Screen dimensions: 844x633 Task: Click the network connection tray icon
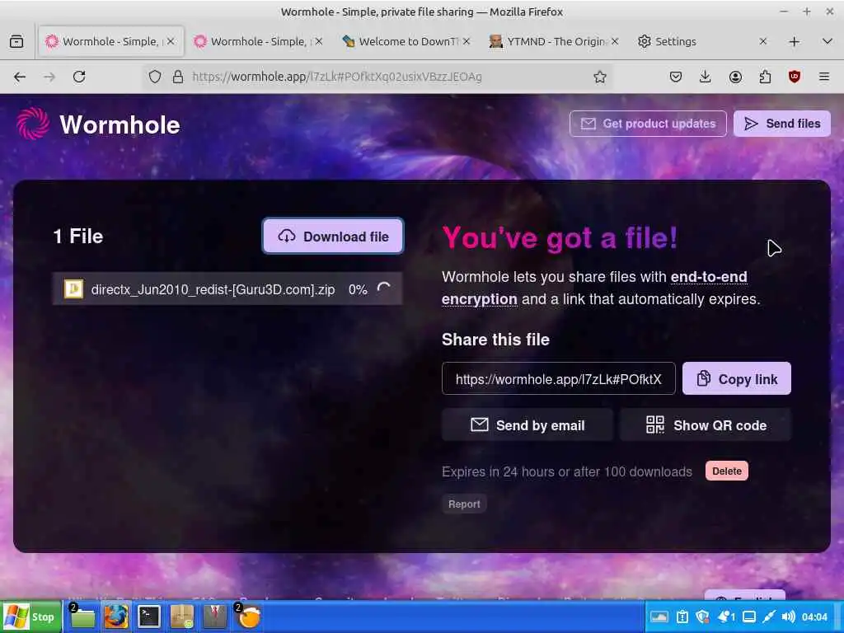pyautogui.click(x=769, y=617)
